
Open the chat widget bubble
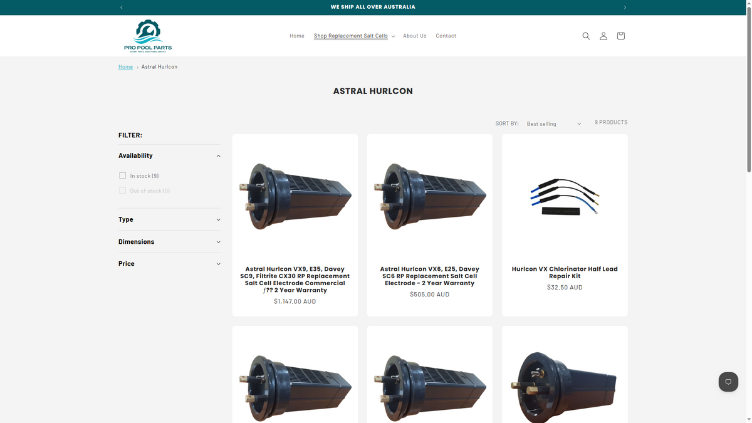tap(728, 382)
